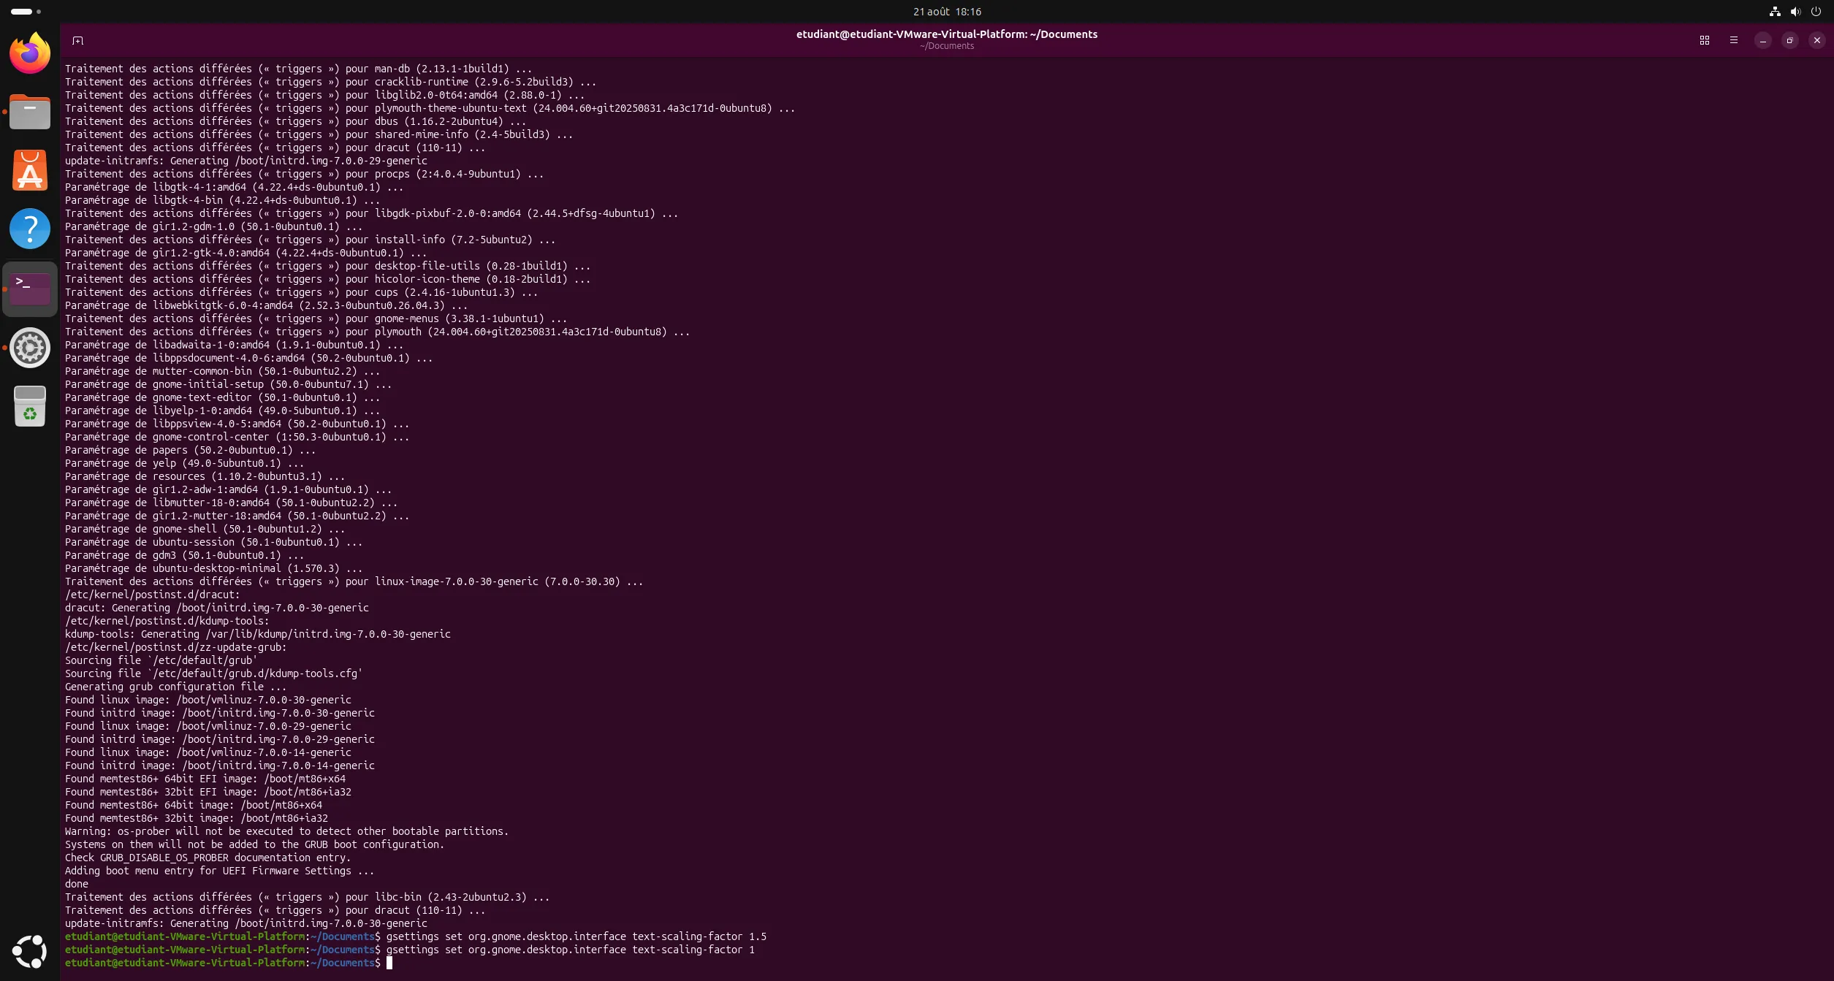Image resolution: width=1834 pixels, height=981 pixels.
Task: Click the 'done' output line
Action: pos(76,884)
